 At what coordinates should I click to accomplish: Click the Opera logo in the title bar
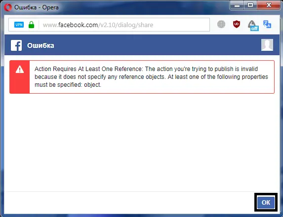[x=8, y=7]
